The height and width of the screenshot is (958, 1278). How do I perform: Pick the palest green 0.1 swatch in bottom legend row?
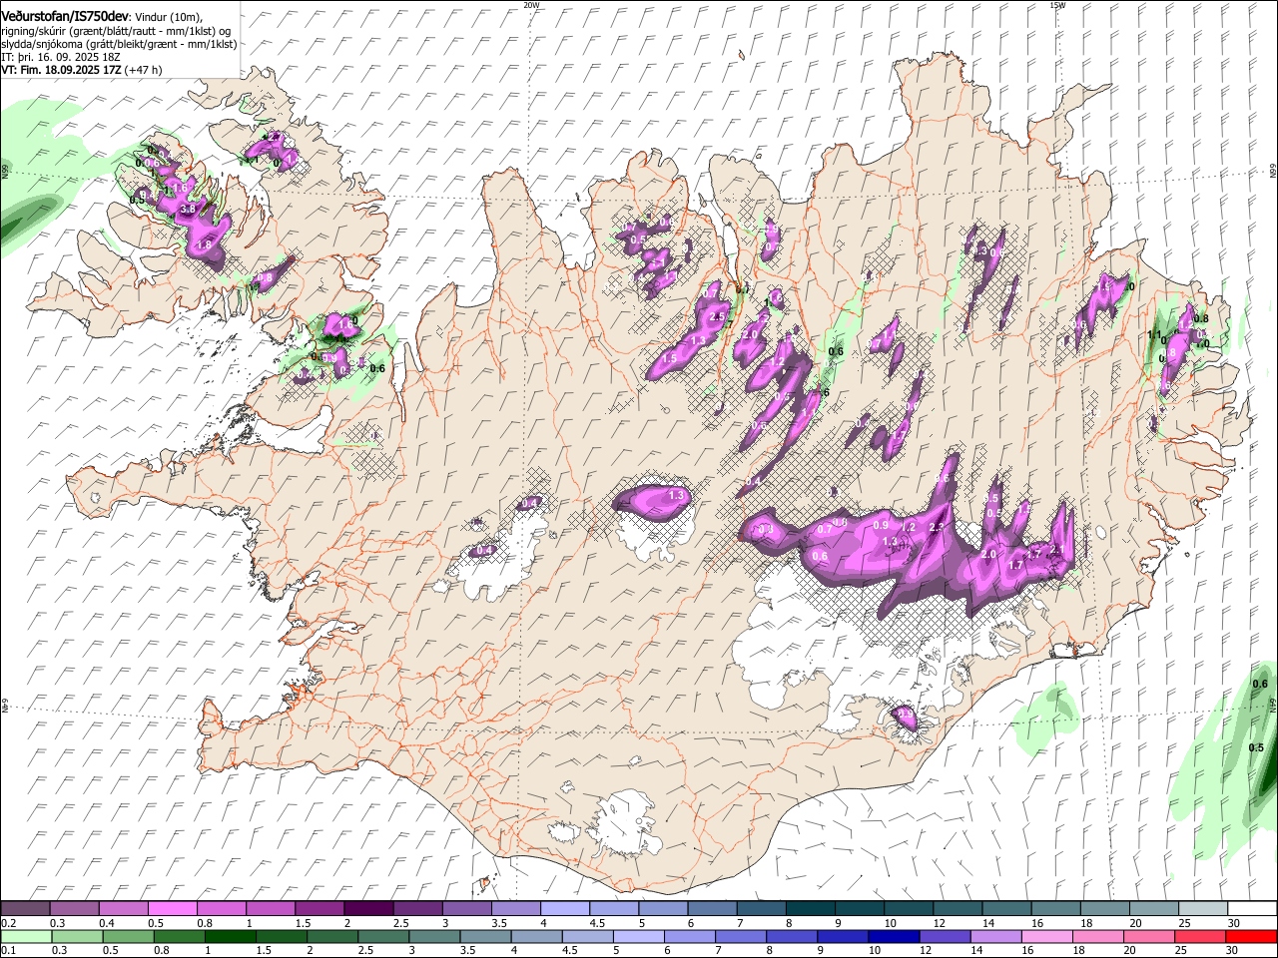tap(26, 936)
